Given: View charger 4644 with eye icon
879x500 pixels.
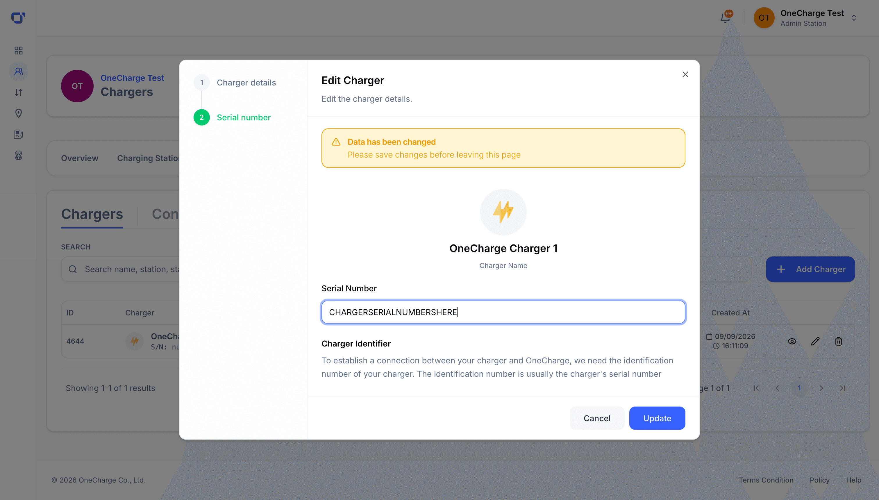Looking at the screenshot, I should coord(792,341).
